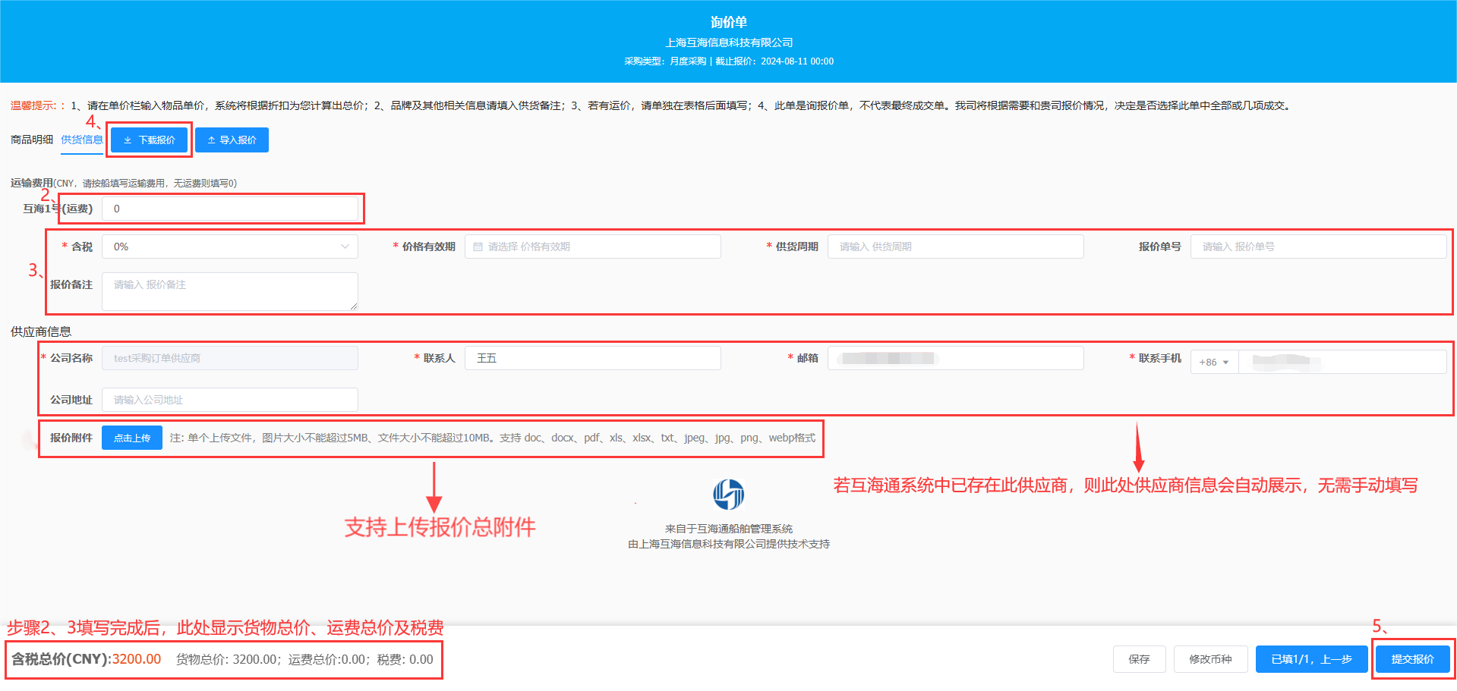Click the 截止报价 deadline text
The image size is (1457, 691).
pyautogui.click(x=774, y=61)
